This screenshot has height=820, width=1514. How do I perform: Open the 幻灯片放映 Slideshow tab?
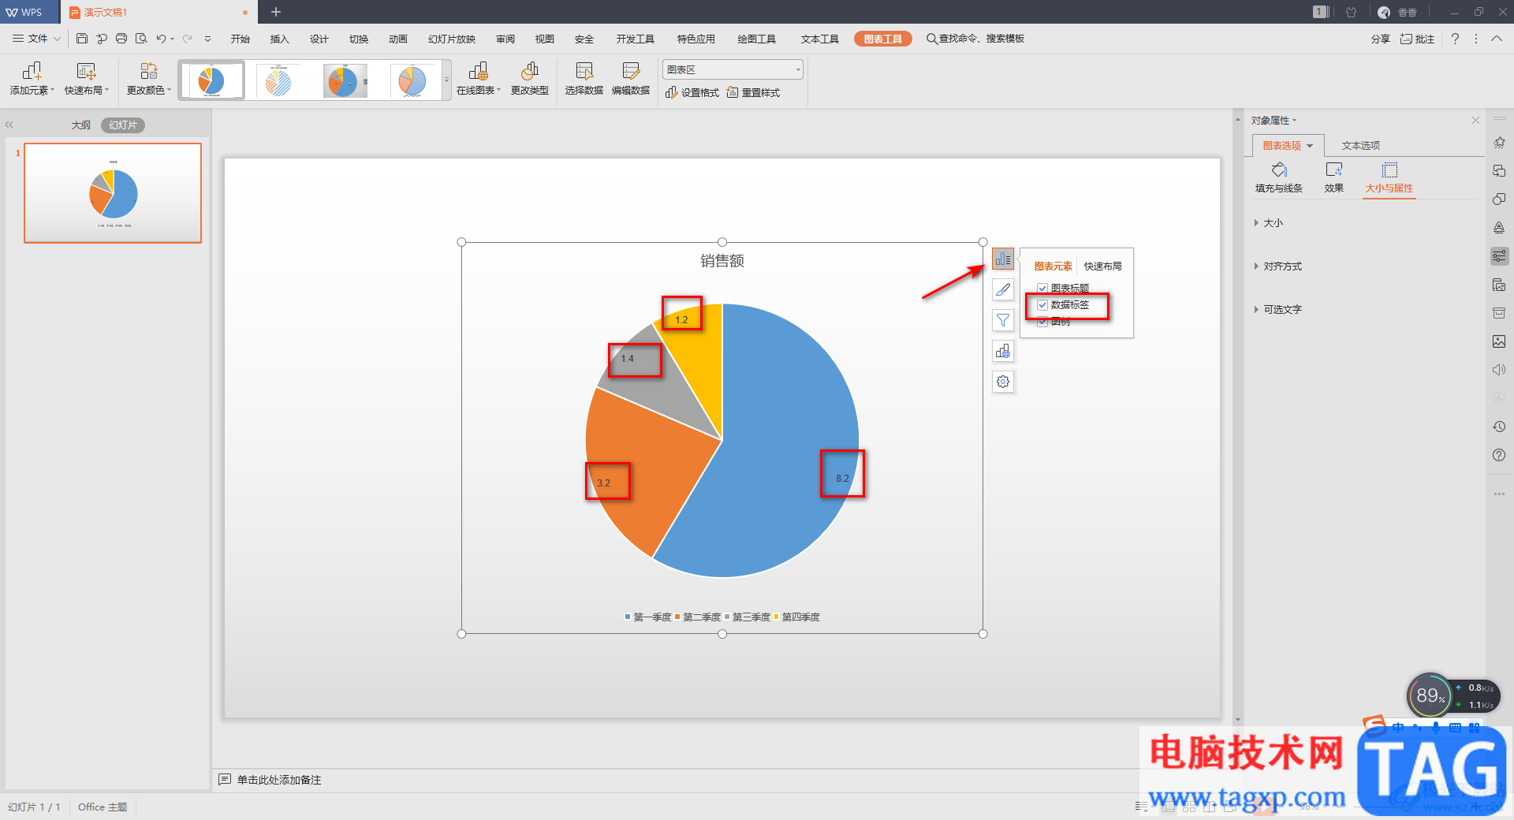[x=452, y=39]
